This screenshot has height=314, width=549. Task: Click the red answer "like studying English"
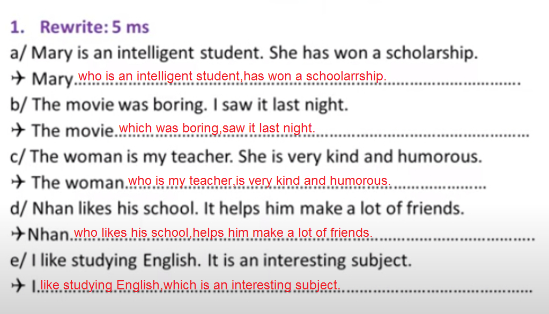(x=100, y=285)
